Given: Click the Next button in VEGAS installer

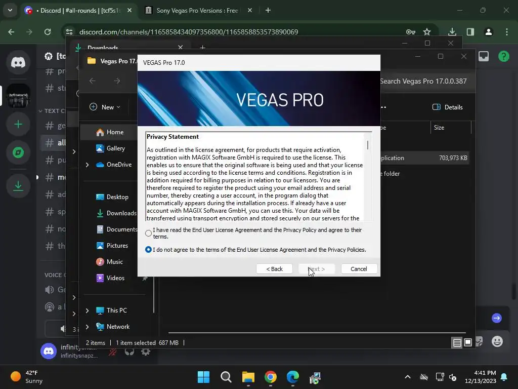Looking at the screenshot, I should [317, 269].
